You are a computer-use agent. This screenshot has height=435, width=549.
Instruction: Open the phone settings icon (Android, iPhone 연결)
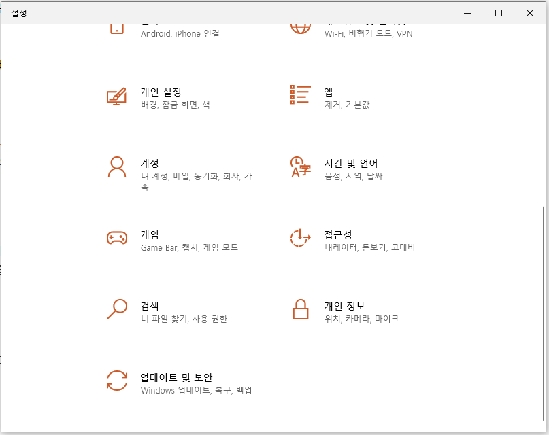click(x=117, y=29)
